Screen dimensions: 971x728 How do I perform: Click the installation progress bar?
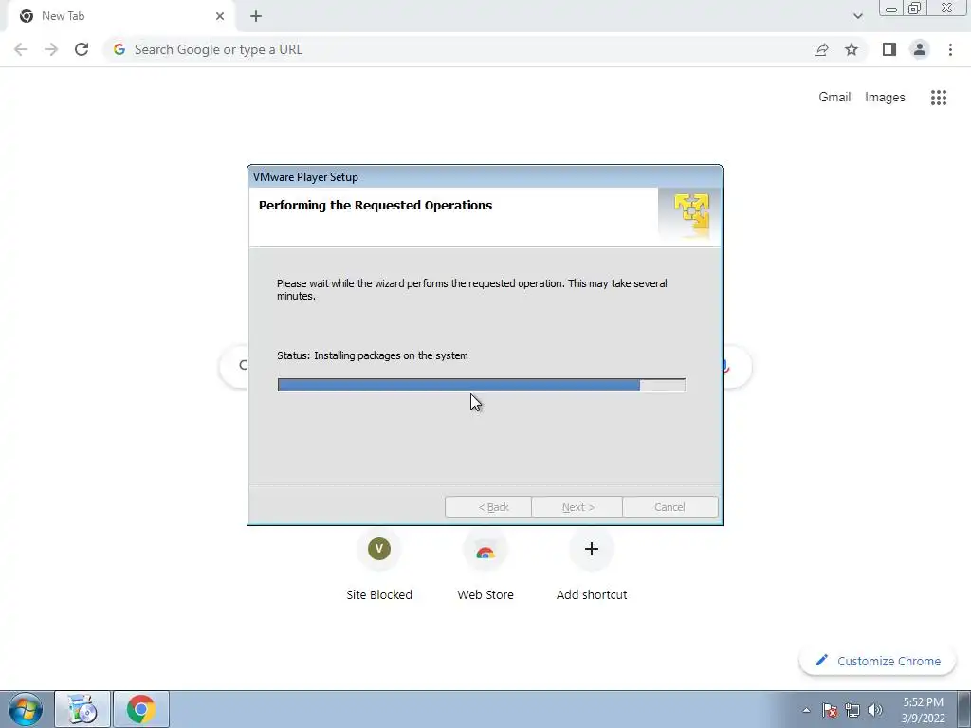(x=481, y=385)
